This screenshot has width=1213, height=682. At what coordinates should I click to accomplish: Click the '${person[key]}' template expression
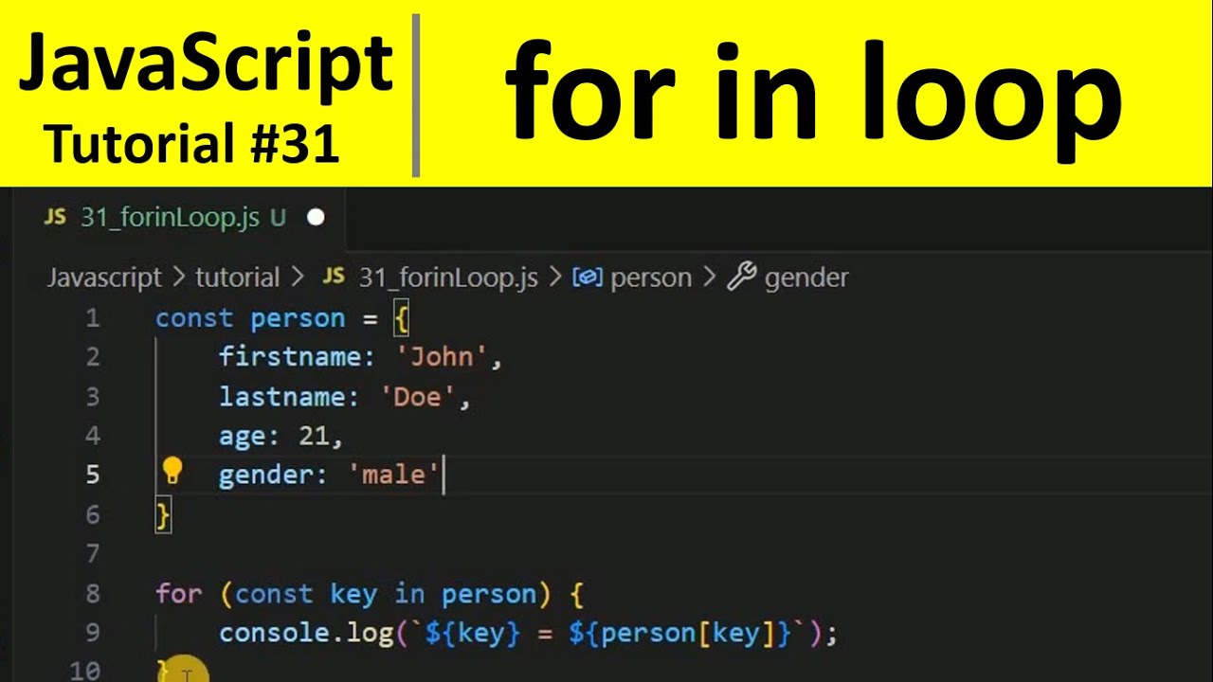[679, 634]
